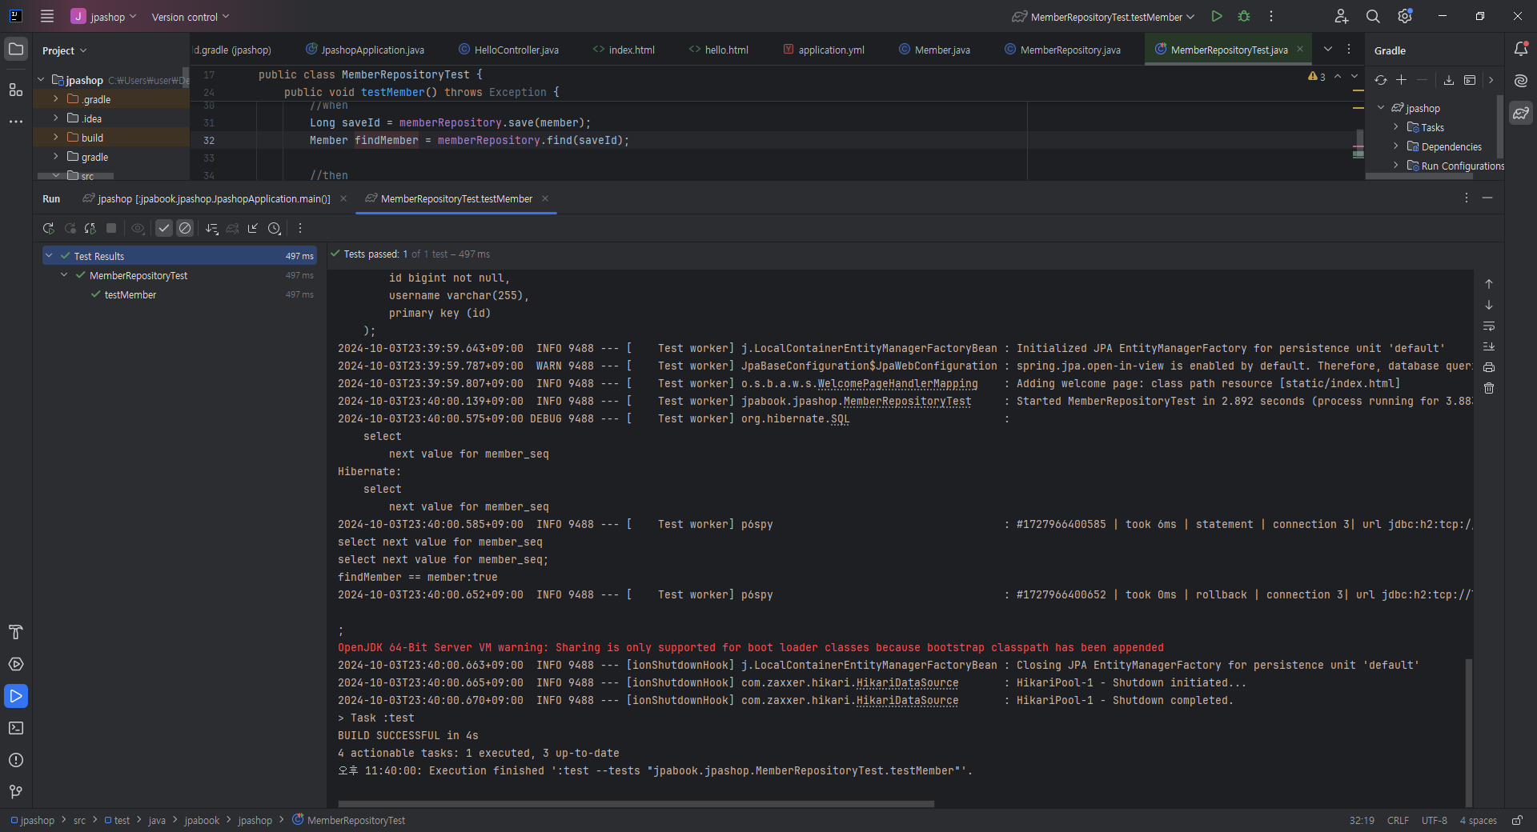Viewport: 1537px width, 832px height.
Task: Toggle Show Ignored tests button
Action: 185,229
